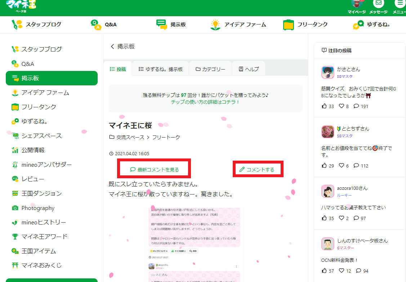406x282 pixels.
Task: Click heart icon with 12 count
Action: pyautogui.click(x=342, y=270)
